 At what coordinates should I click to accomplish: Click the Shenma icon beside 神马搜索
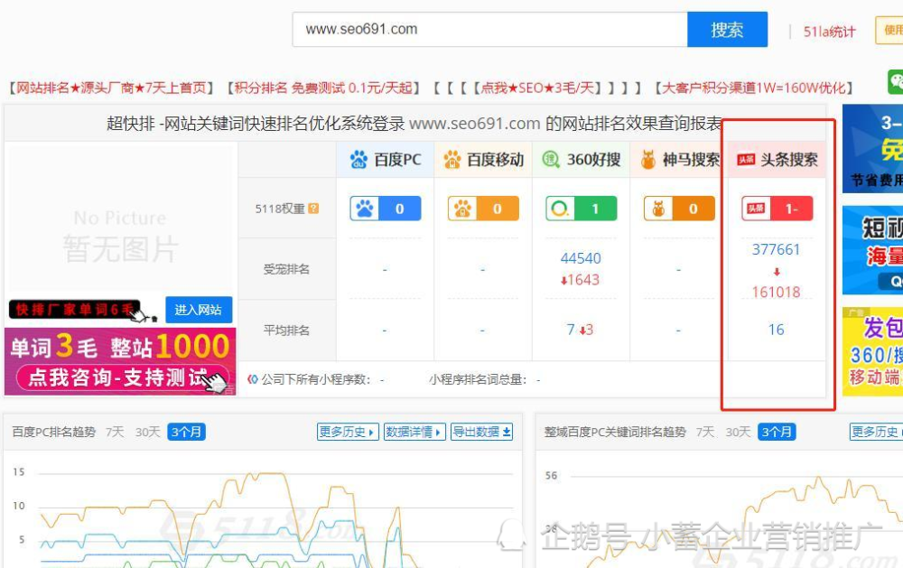click(648, 160)
